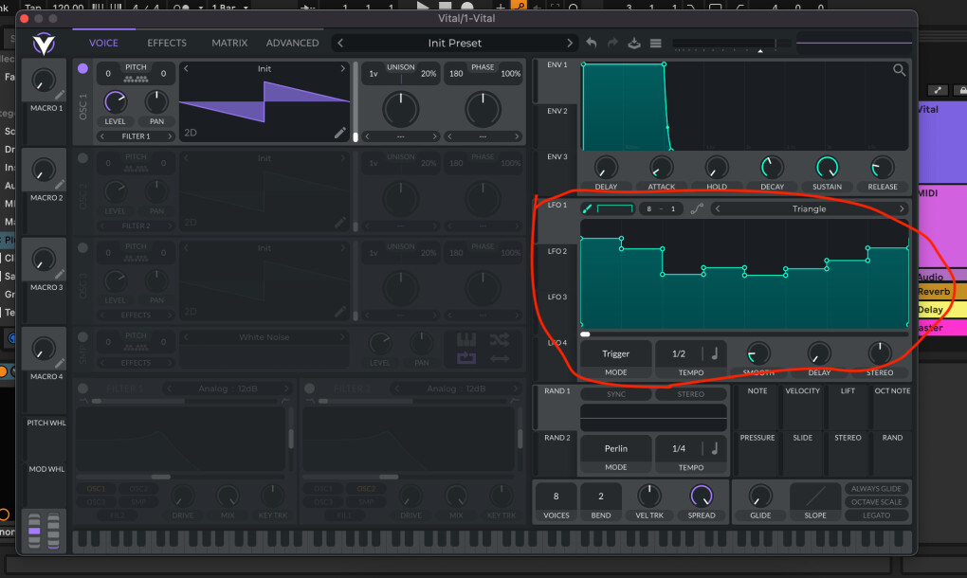Click the sample keytrack keyboard icon
Image resolution: width=967 pixels, height=578 pixels.
pos(466,339)
